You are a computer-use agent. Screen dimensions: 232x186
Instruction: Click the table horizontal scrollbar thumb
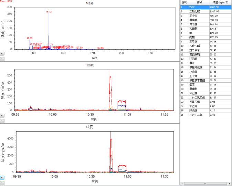[205, 184]
